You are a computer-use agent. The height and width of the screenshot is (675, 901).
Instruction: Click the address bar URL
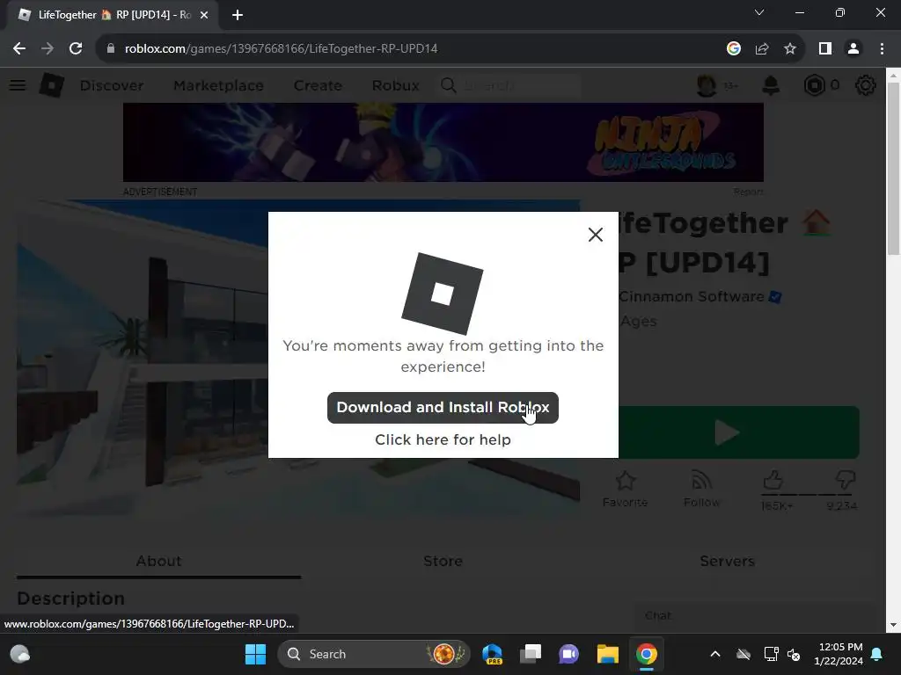[x=281, y=49]
